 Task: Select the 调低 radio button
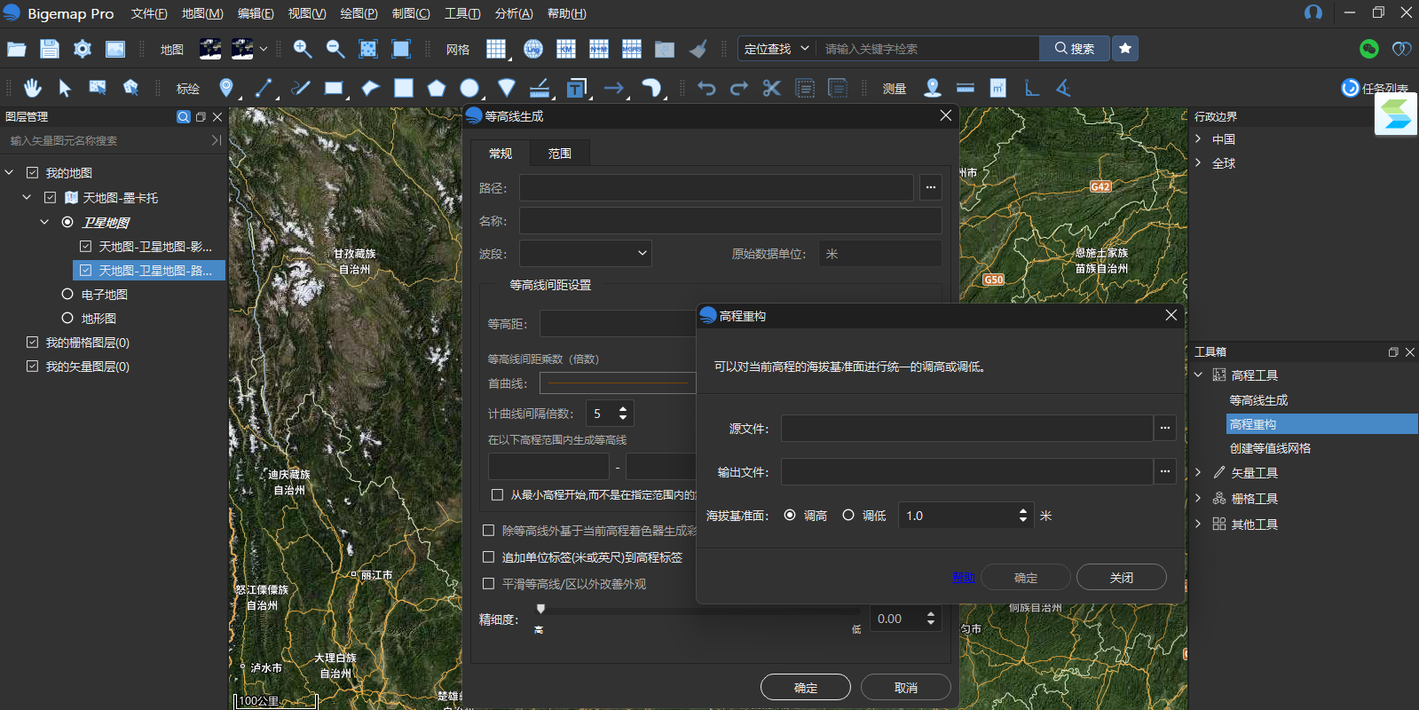(848, 516)
